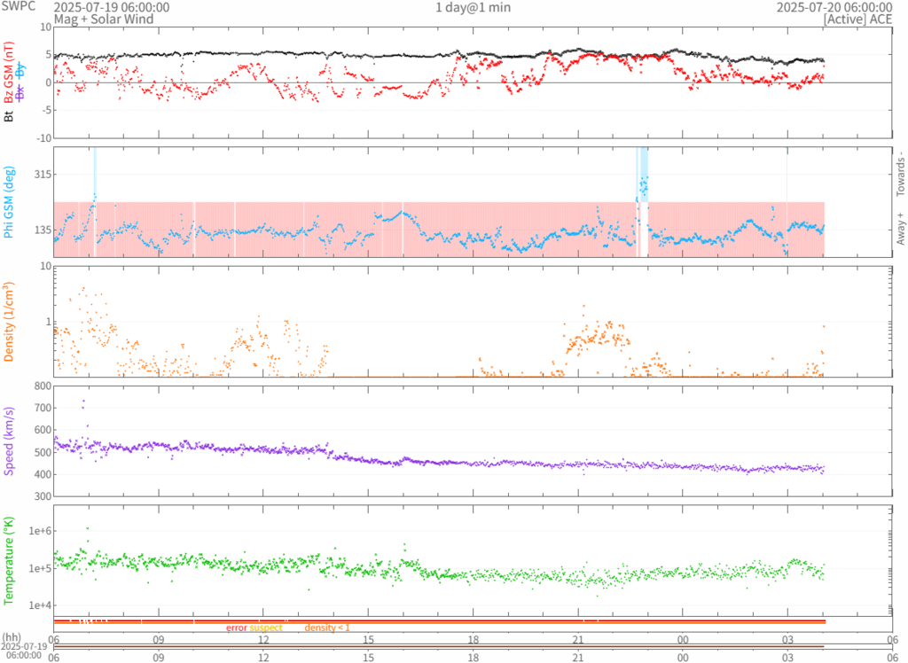Click the -10 tick on the magnetic field axis
Viewport: 908px width, 663px height.
[43, 137]
